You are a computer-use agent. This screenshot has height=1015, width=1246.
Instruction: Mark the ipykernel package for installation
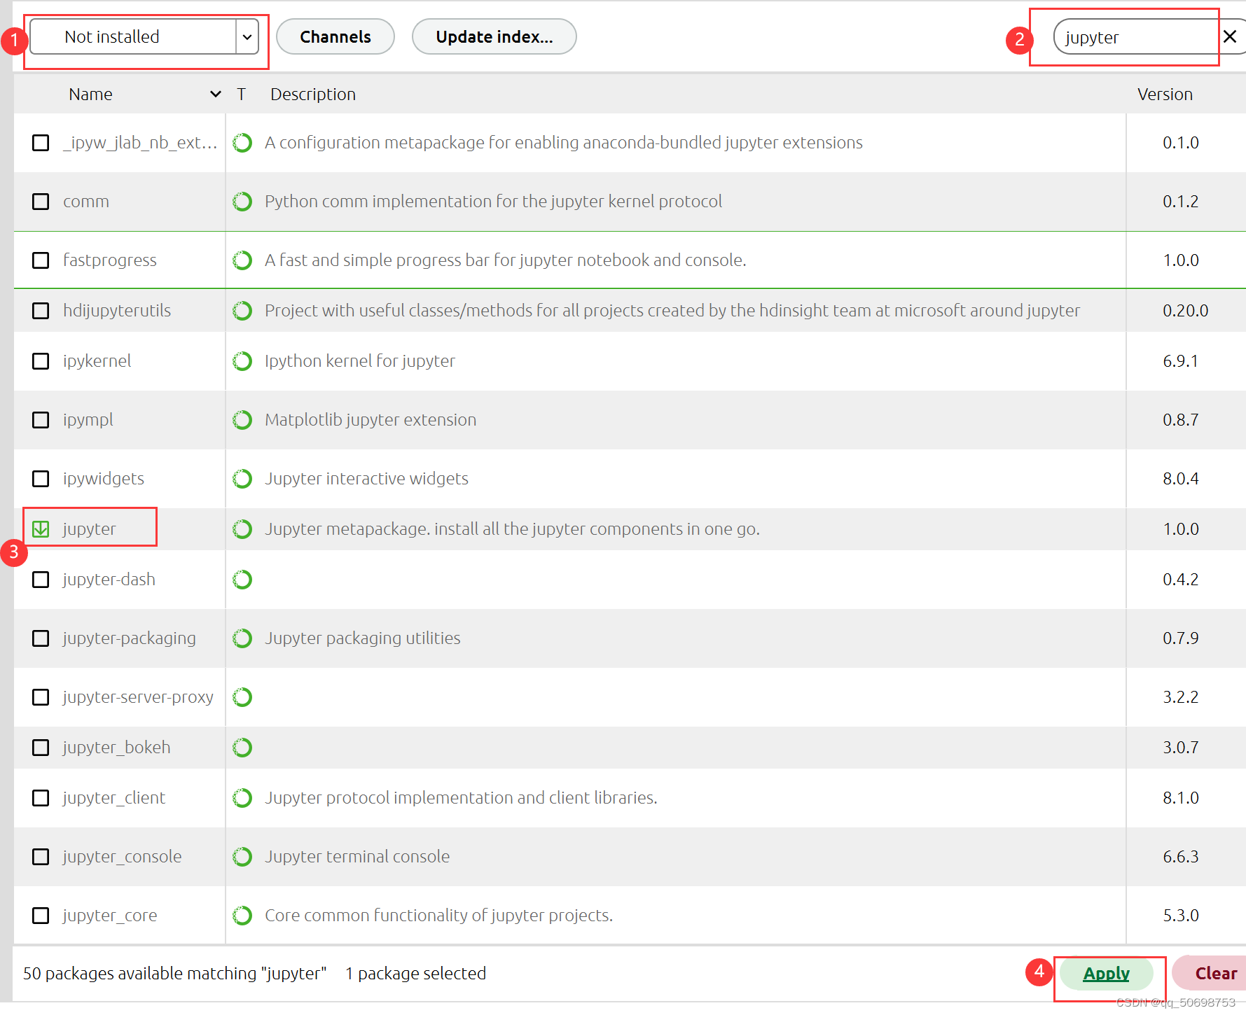(x=41, y=361)
